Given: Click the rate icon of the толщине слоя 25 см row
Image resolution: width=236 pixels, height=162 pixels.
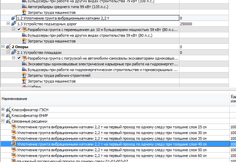Looking at the screenshot, I should [x=14, y=127].
